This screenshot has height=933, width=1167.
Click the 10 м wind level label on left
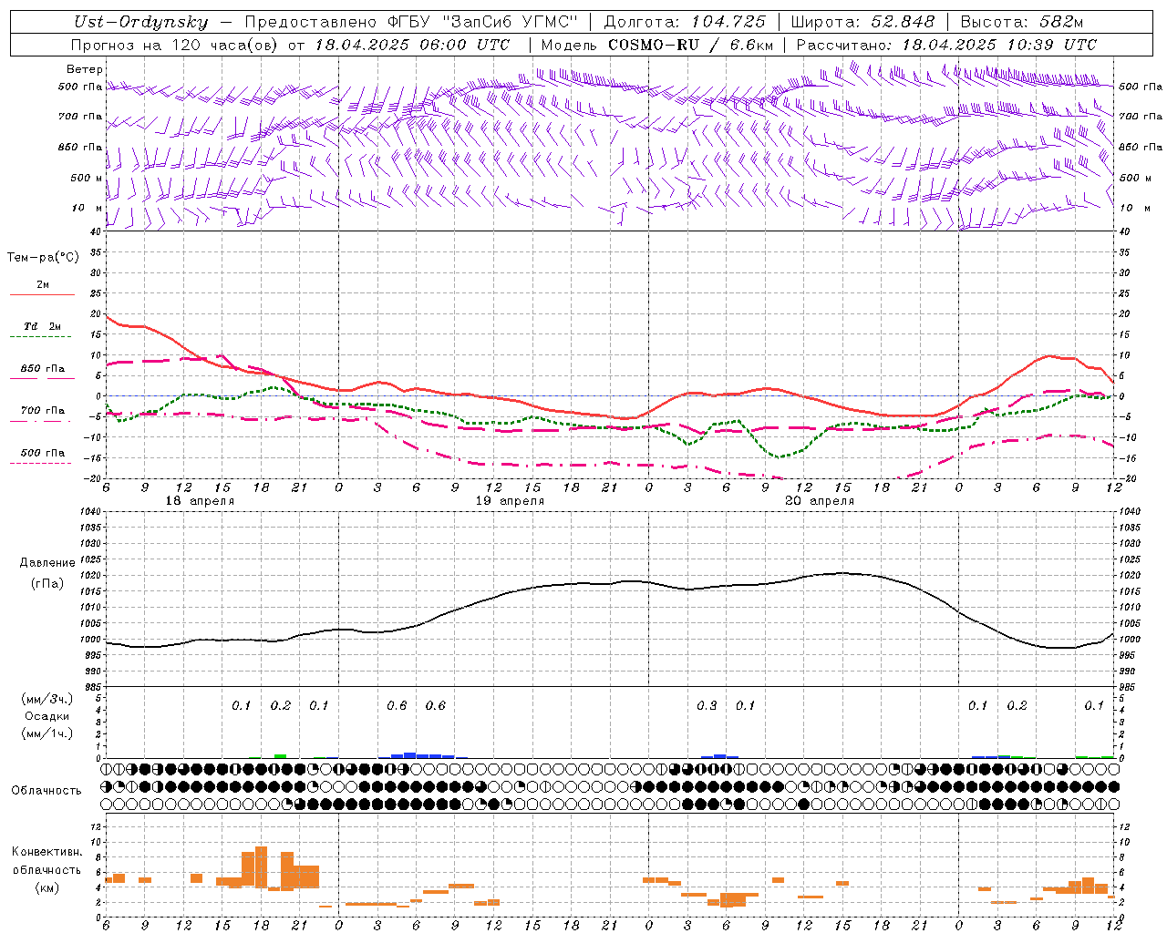click(88, 209)
